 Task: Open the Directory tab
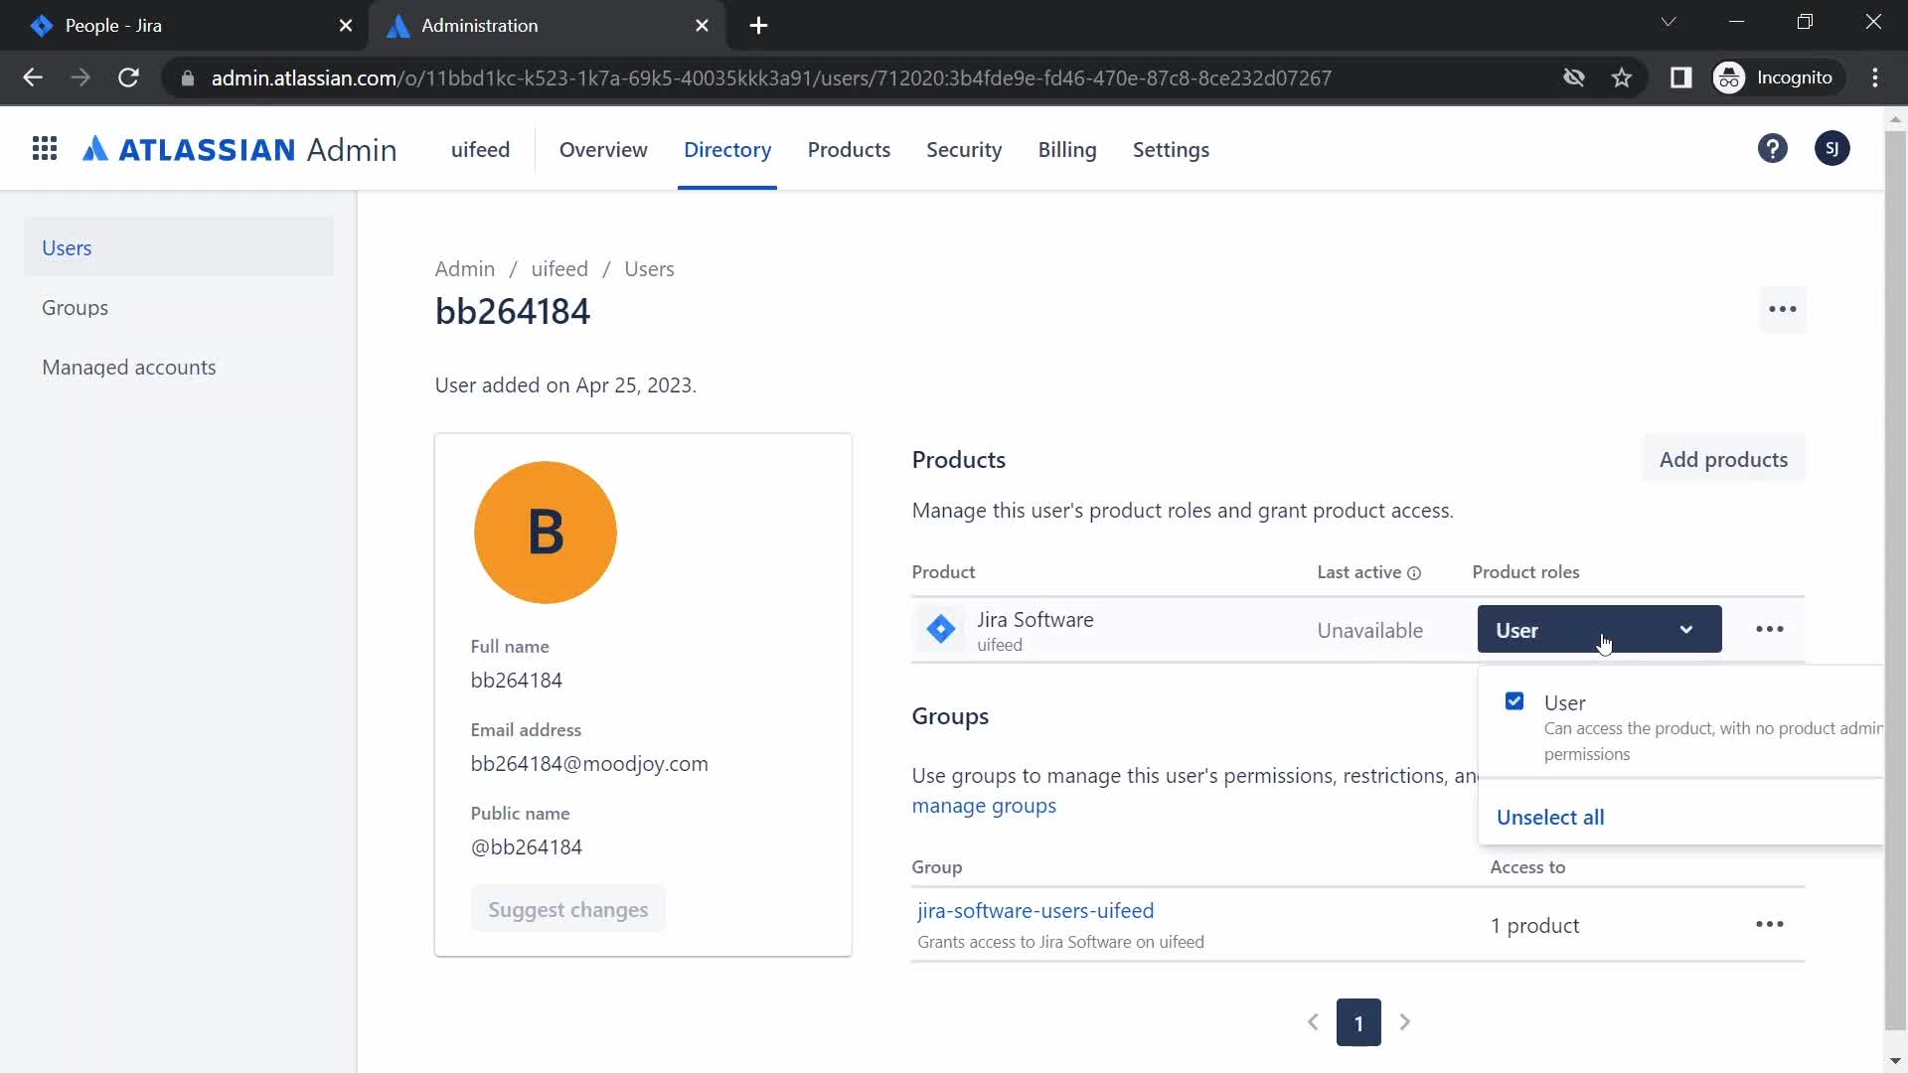[x=727, y=149]
